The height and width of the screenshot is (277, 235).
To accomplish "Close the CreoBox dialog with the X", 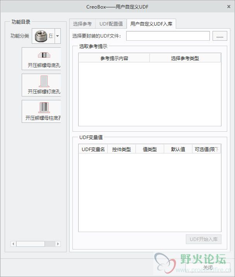I will [x=229, y=7].
